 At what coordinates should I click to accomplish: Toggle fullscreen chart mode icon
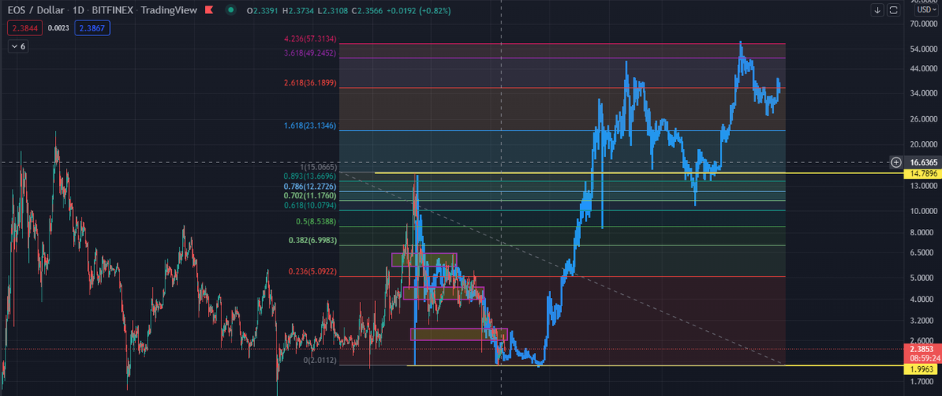point(893,10)
